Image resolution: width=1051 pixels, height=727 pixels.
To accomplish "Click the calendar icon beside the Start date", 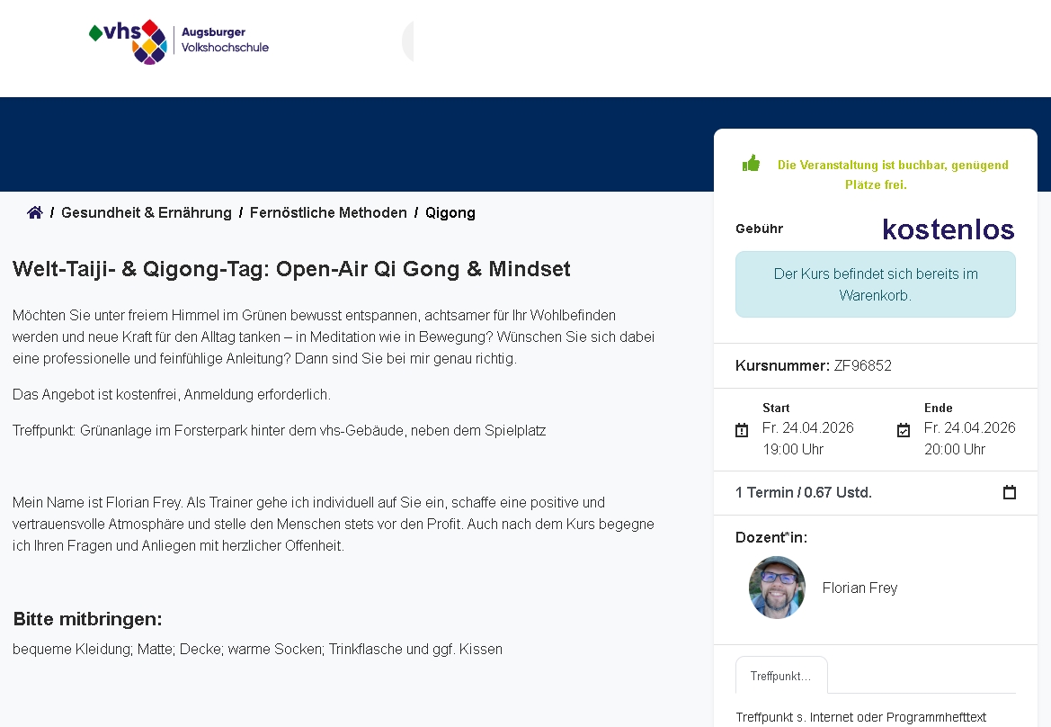I will 742,430.
